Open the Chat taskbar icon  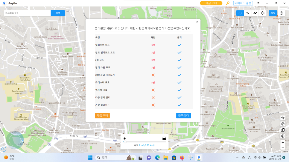[149, 158]
